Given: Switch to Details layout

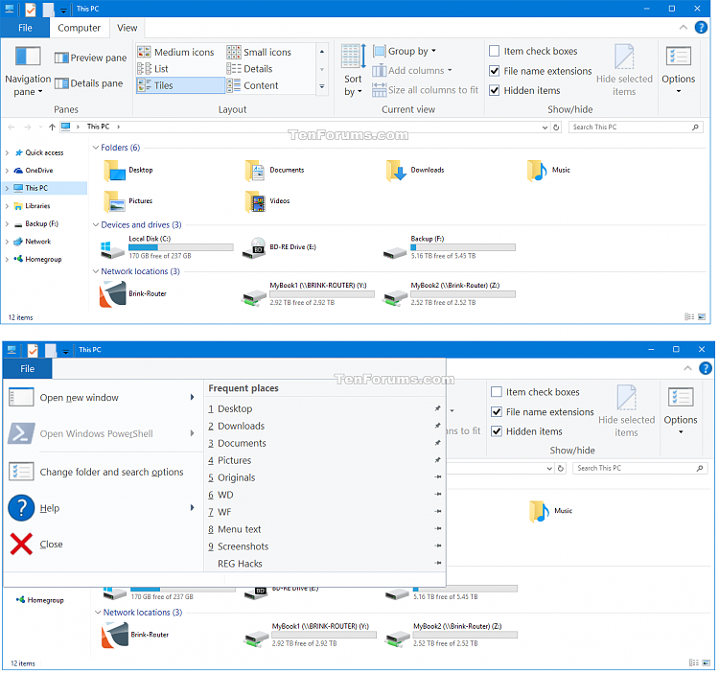Looking at the screenshot, I should pyautogui.click(x=250, y=69).
